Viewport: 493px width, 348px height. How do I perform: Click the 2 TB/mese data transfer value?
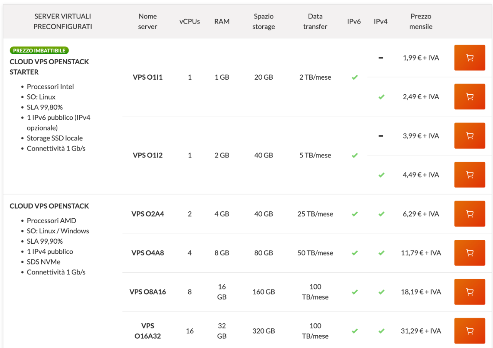point(315,77)
